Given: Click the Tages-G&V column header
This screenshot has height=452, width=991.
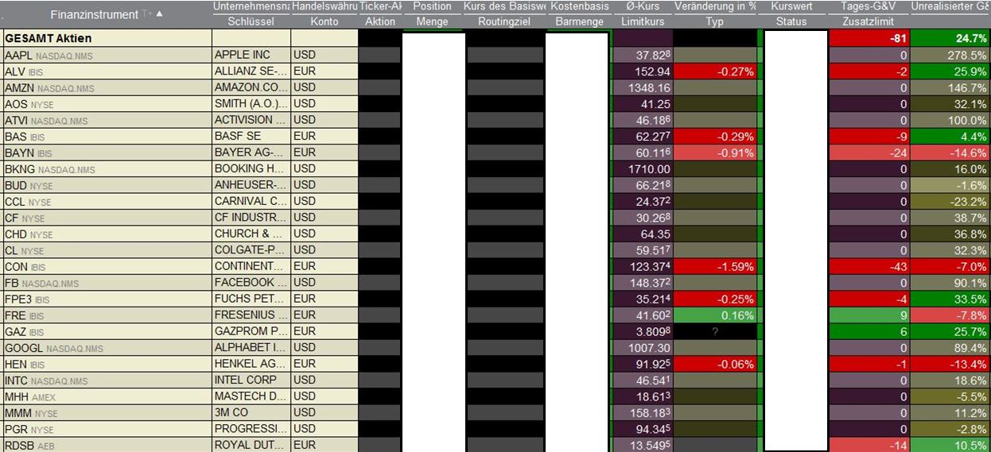Looking at the screenshot, I should (x=869, y=6).
